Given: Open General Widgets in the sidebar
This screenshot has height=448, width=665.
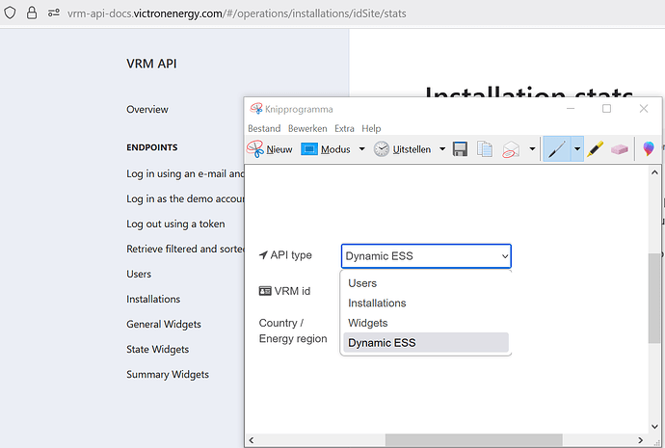Looking at the screenshot, I should pyautogui.click(x=164, y=325).
